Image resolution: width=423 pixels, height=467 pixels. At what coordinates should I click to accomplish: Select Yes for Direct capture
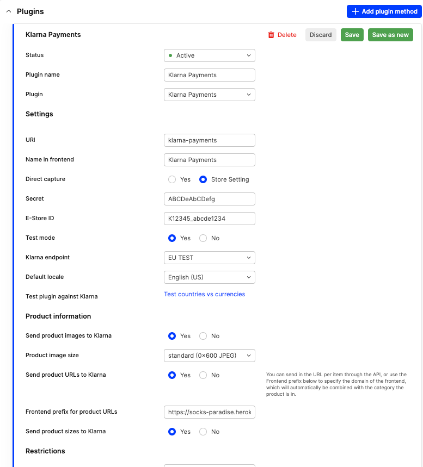pyautogui.click(x=172, y=179)
